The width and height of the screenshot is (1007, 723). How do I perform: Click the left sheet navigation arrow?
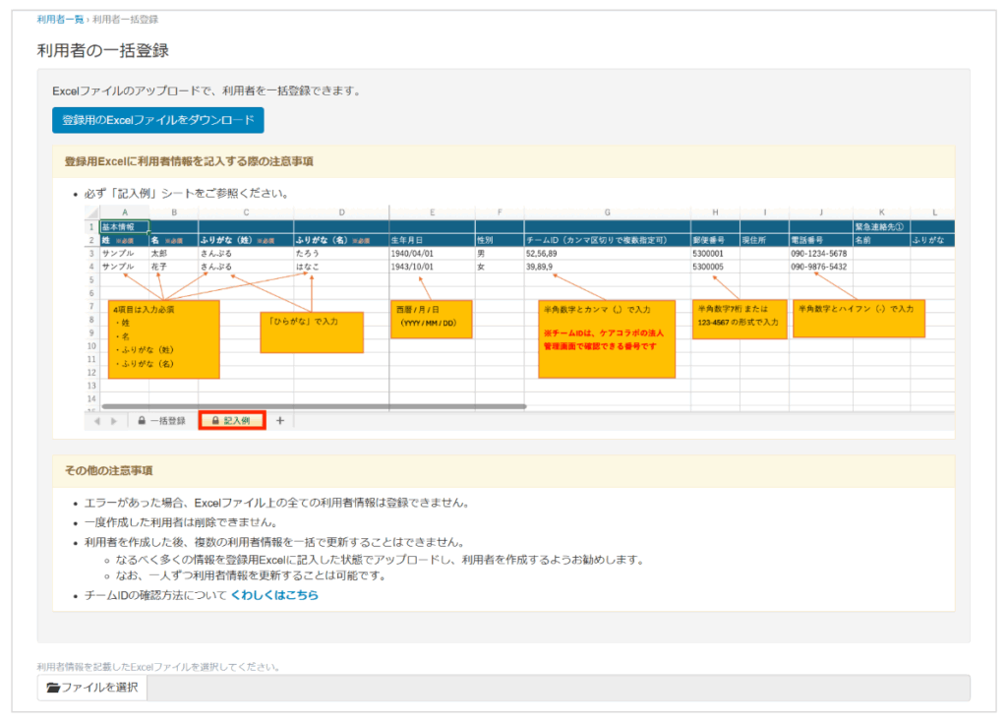pos(96,419)
